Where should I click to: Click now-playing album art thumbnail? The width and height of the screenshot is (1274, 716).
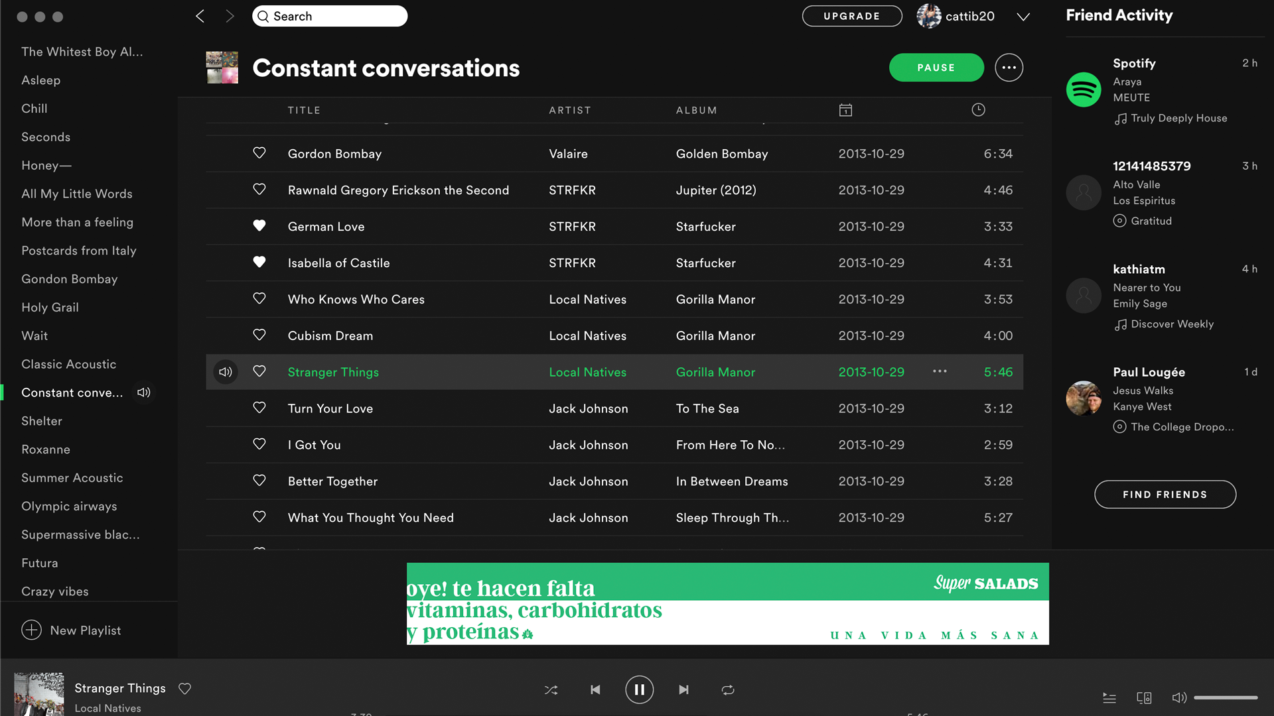click(x=39, y=694)
